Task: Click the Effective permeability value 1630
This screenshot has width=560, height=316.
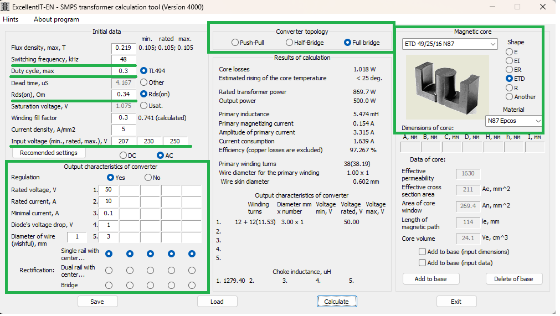Action: tap(468, 174)
